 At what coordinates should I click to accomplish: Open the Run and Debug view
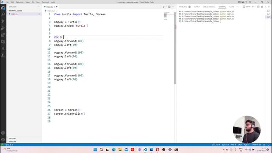pos(3,28)
